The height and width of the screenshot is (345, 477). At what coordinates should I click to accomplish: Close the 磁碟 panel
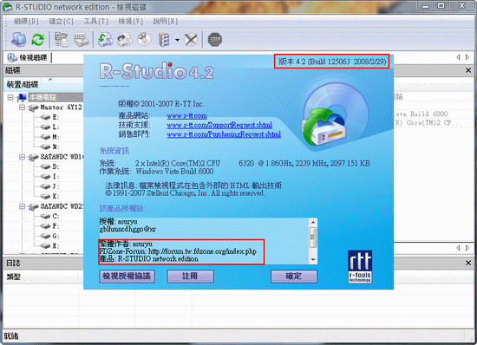coord(468,70)
